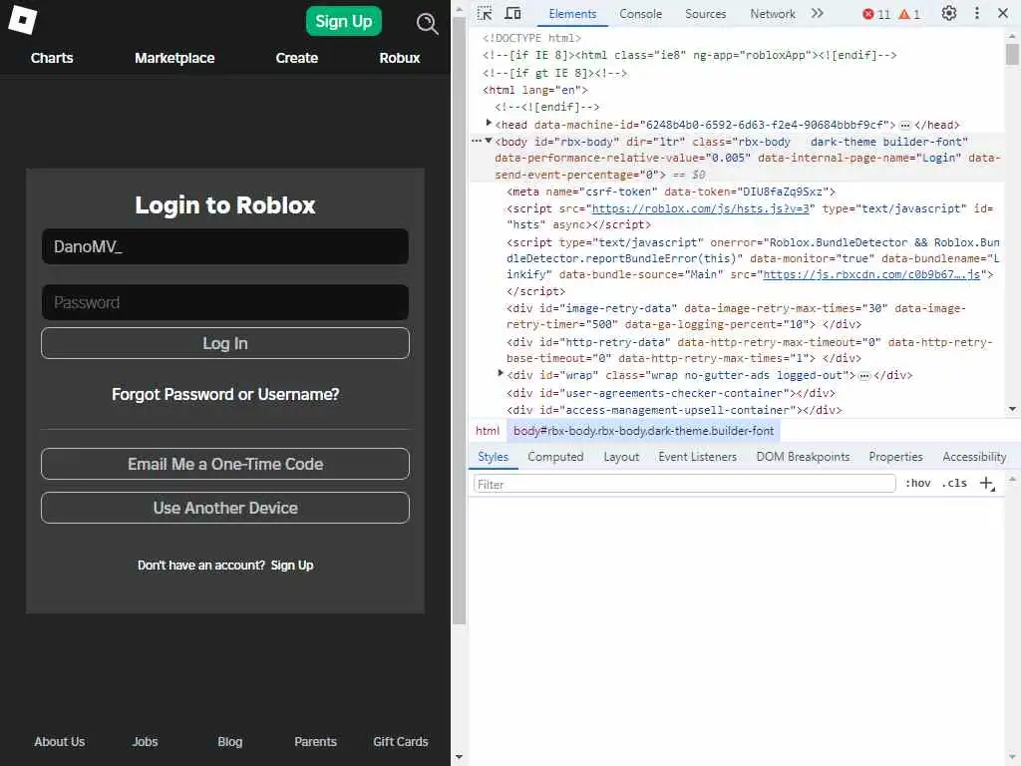Select the Layout pane tab

pos(621,457)
